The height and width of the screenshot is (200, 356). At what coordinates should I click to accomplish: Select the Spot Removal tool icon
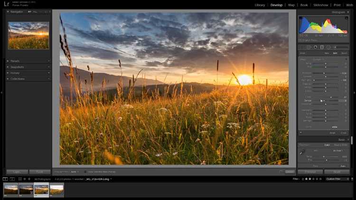point(309,48)
